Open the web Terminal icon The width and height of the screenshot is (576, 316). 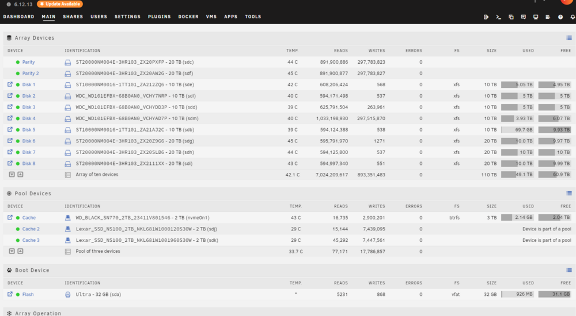(498, 17)
